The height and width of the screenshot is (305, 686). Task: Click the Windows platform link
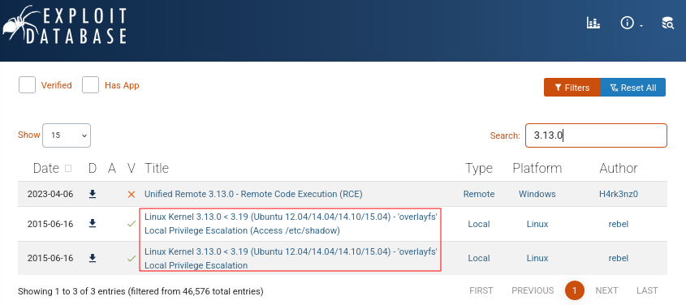pos(537,194)
